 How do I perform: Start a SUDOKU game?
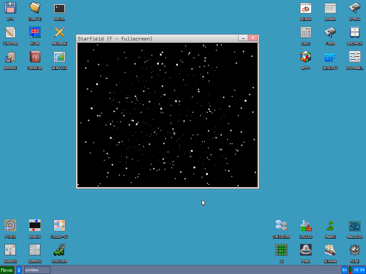(10, 250)
